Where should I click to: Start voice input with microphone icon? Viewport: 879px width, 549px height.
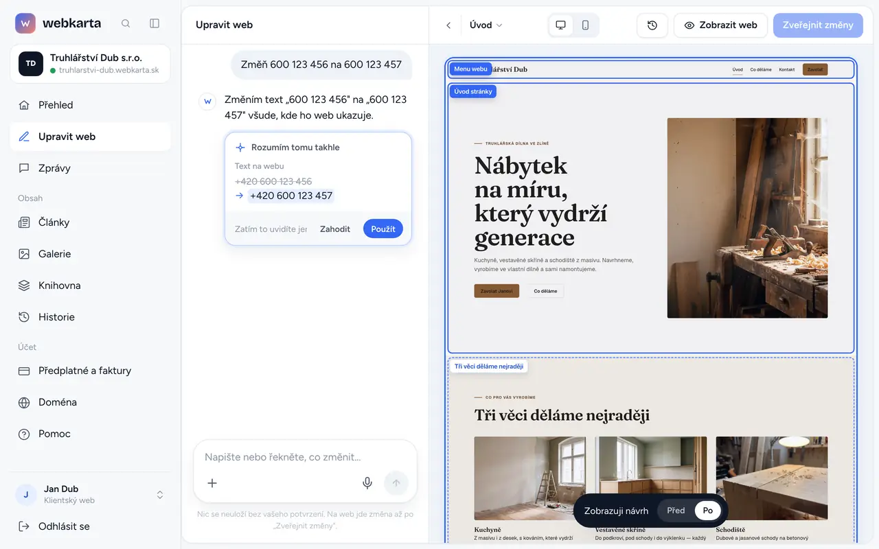[x=367, y=483]
